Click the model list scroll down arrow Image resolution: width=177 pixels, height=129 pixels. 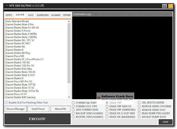(x=69, y=97)
